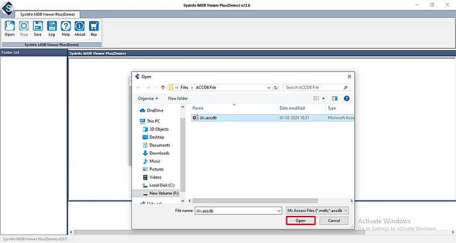The image size is (456, 243).
Task: Click the Stop toolbar icon
Action: (x=24, y=28)
